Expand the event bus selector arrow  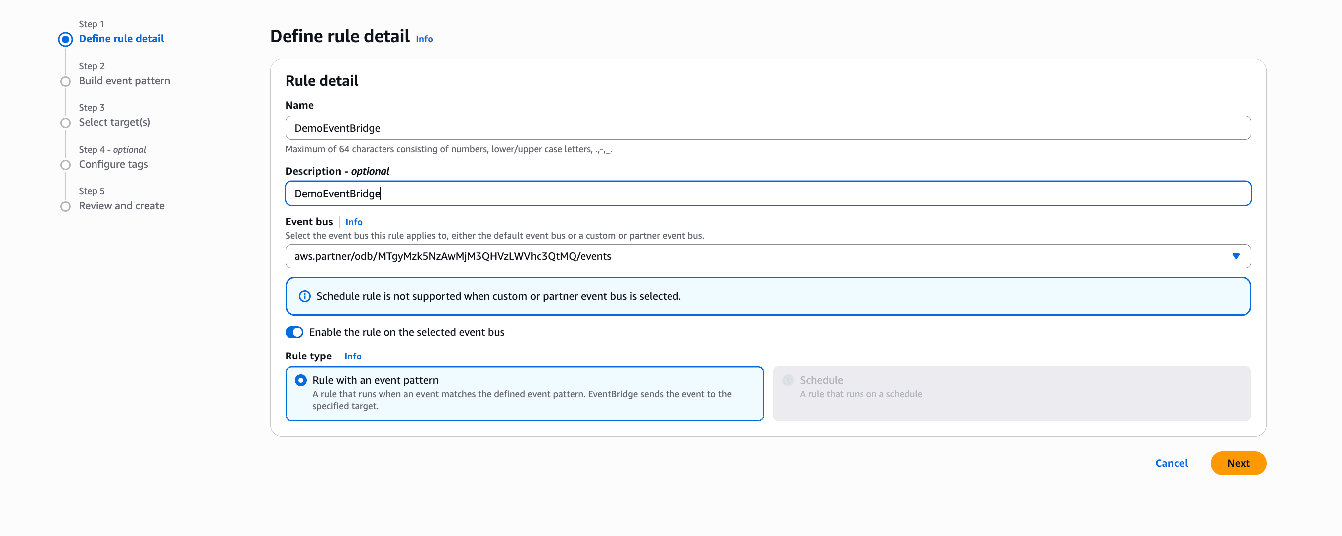(x=1236, y=256)
